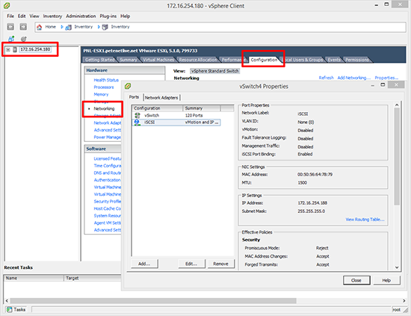Image resolution: width=411 pixels, height=316 pixels.
Task: Click second Inventory breadcrumb arrow
Action: [x=99, y=27]
